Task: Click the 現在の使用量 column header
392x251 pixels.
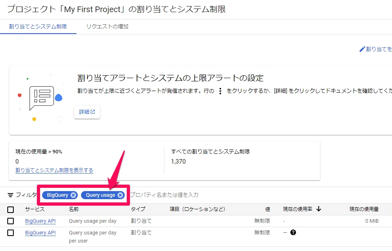Action: 364,209
